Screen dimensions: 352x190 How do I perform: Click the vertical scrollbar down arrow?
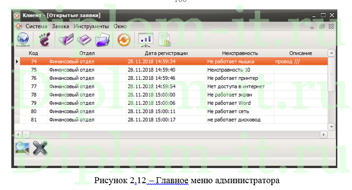click(331, 127)
